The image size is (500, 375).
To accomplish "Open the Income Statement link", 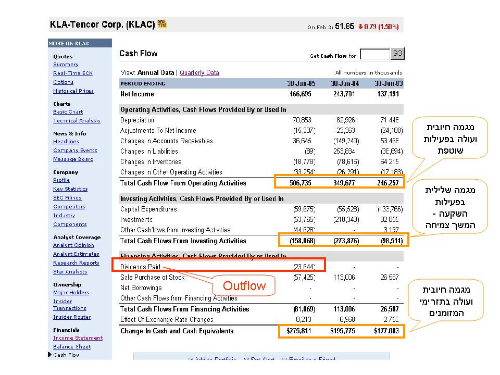I will click(78, 338).
